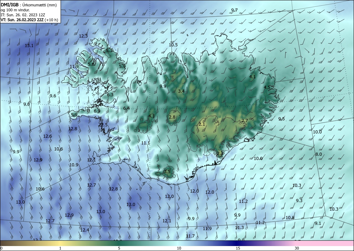Click the 12.3 value label
This screenshot has width=354, height=251.
tap(83, 36)
